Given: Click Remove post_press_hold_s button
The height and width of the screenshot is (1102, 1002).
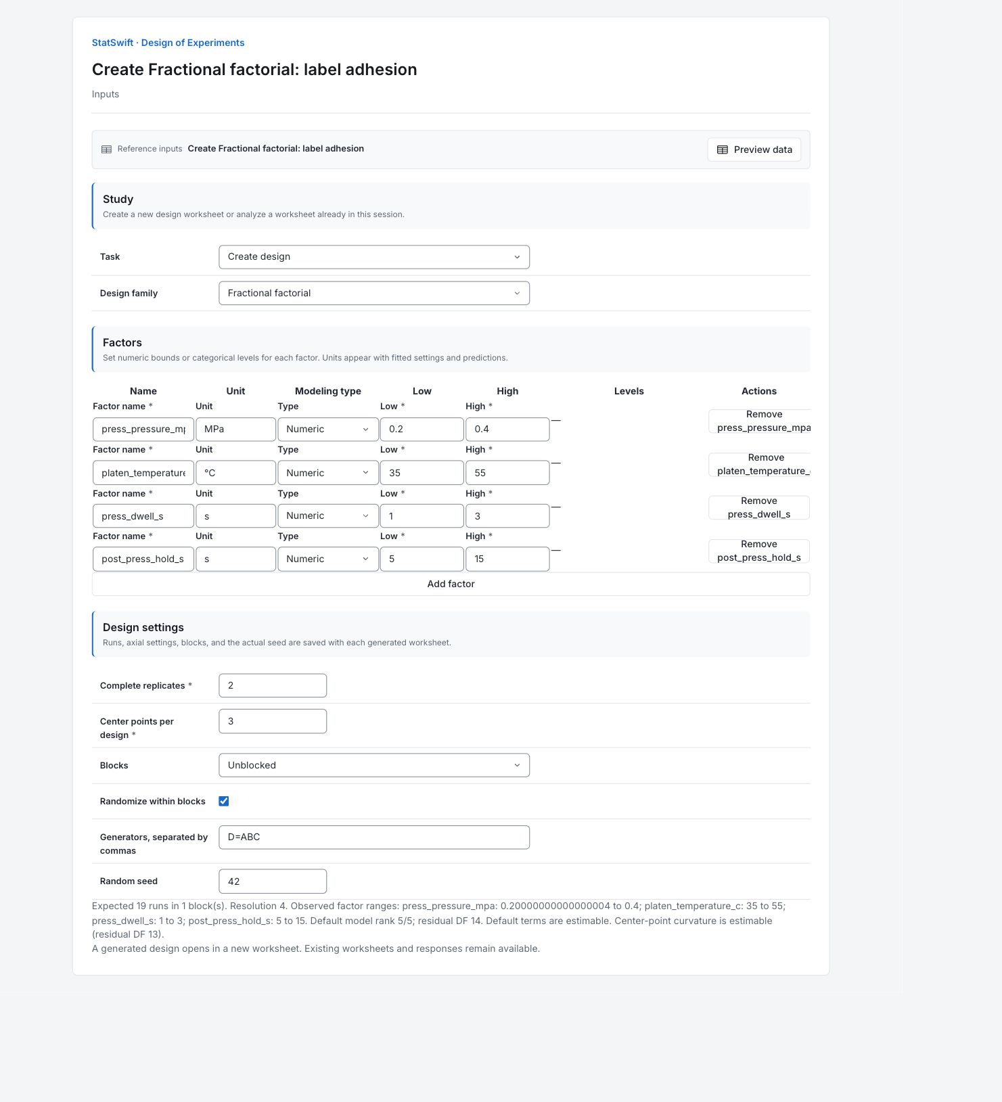Looking at the screenshot, I should pyautogui.click(x=759, y=551).
